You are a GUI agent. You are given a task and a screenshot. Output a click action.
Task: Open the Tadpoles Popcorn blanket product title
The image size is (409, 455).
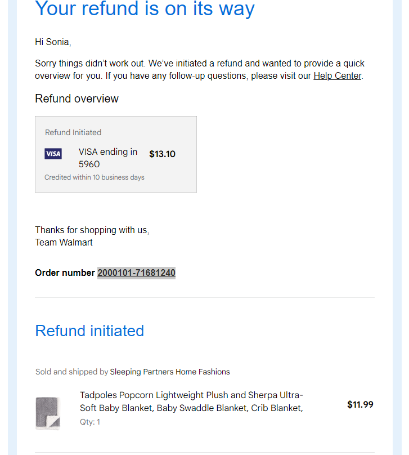pos(191,402)
